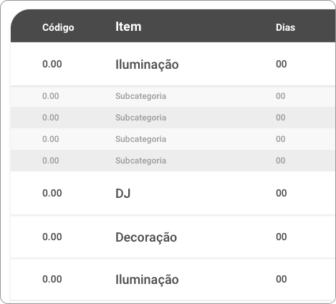Click code 0.00 in bottom Iluminação row
Image resolution: width=336 pixels, height=304 pixels.
pos(52,279)
